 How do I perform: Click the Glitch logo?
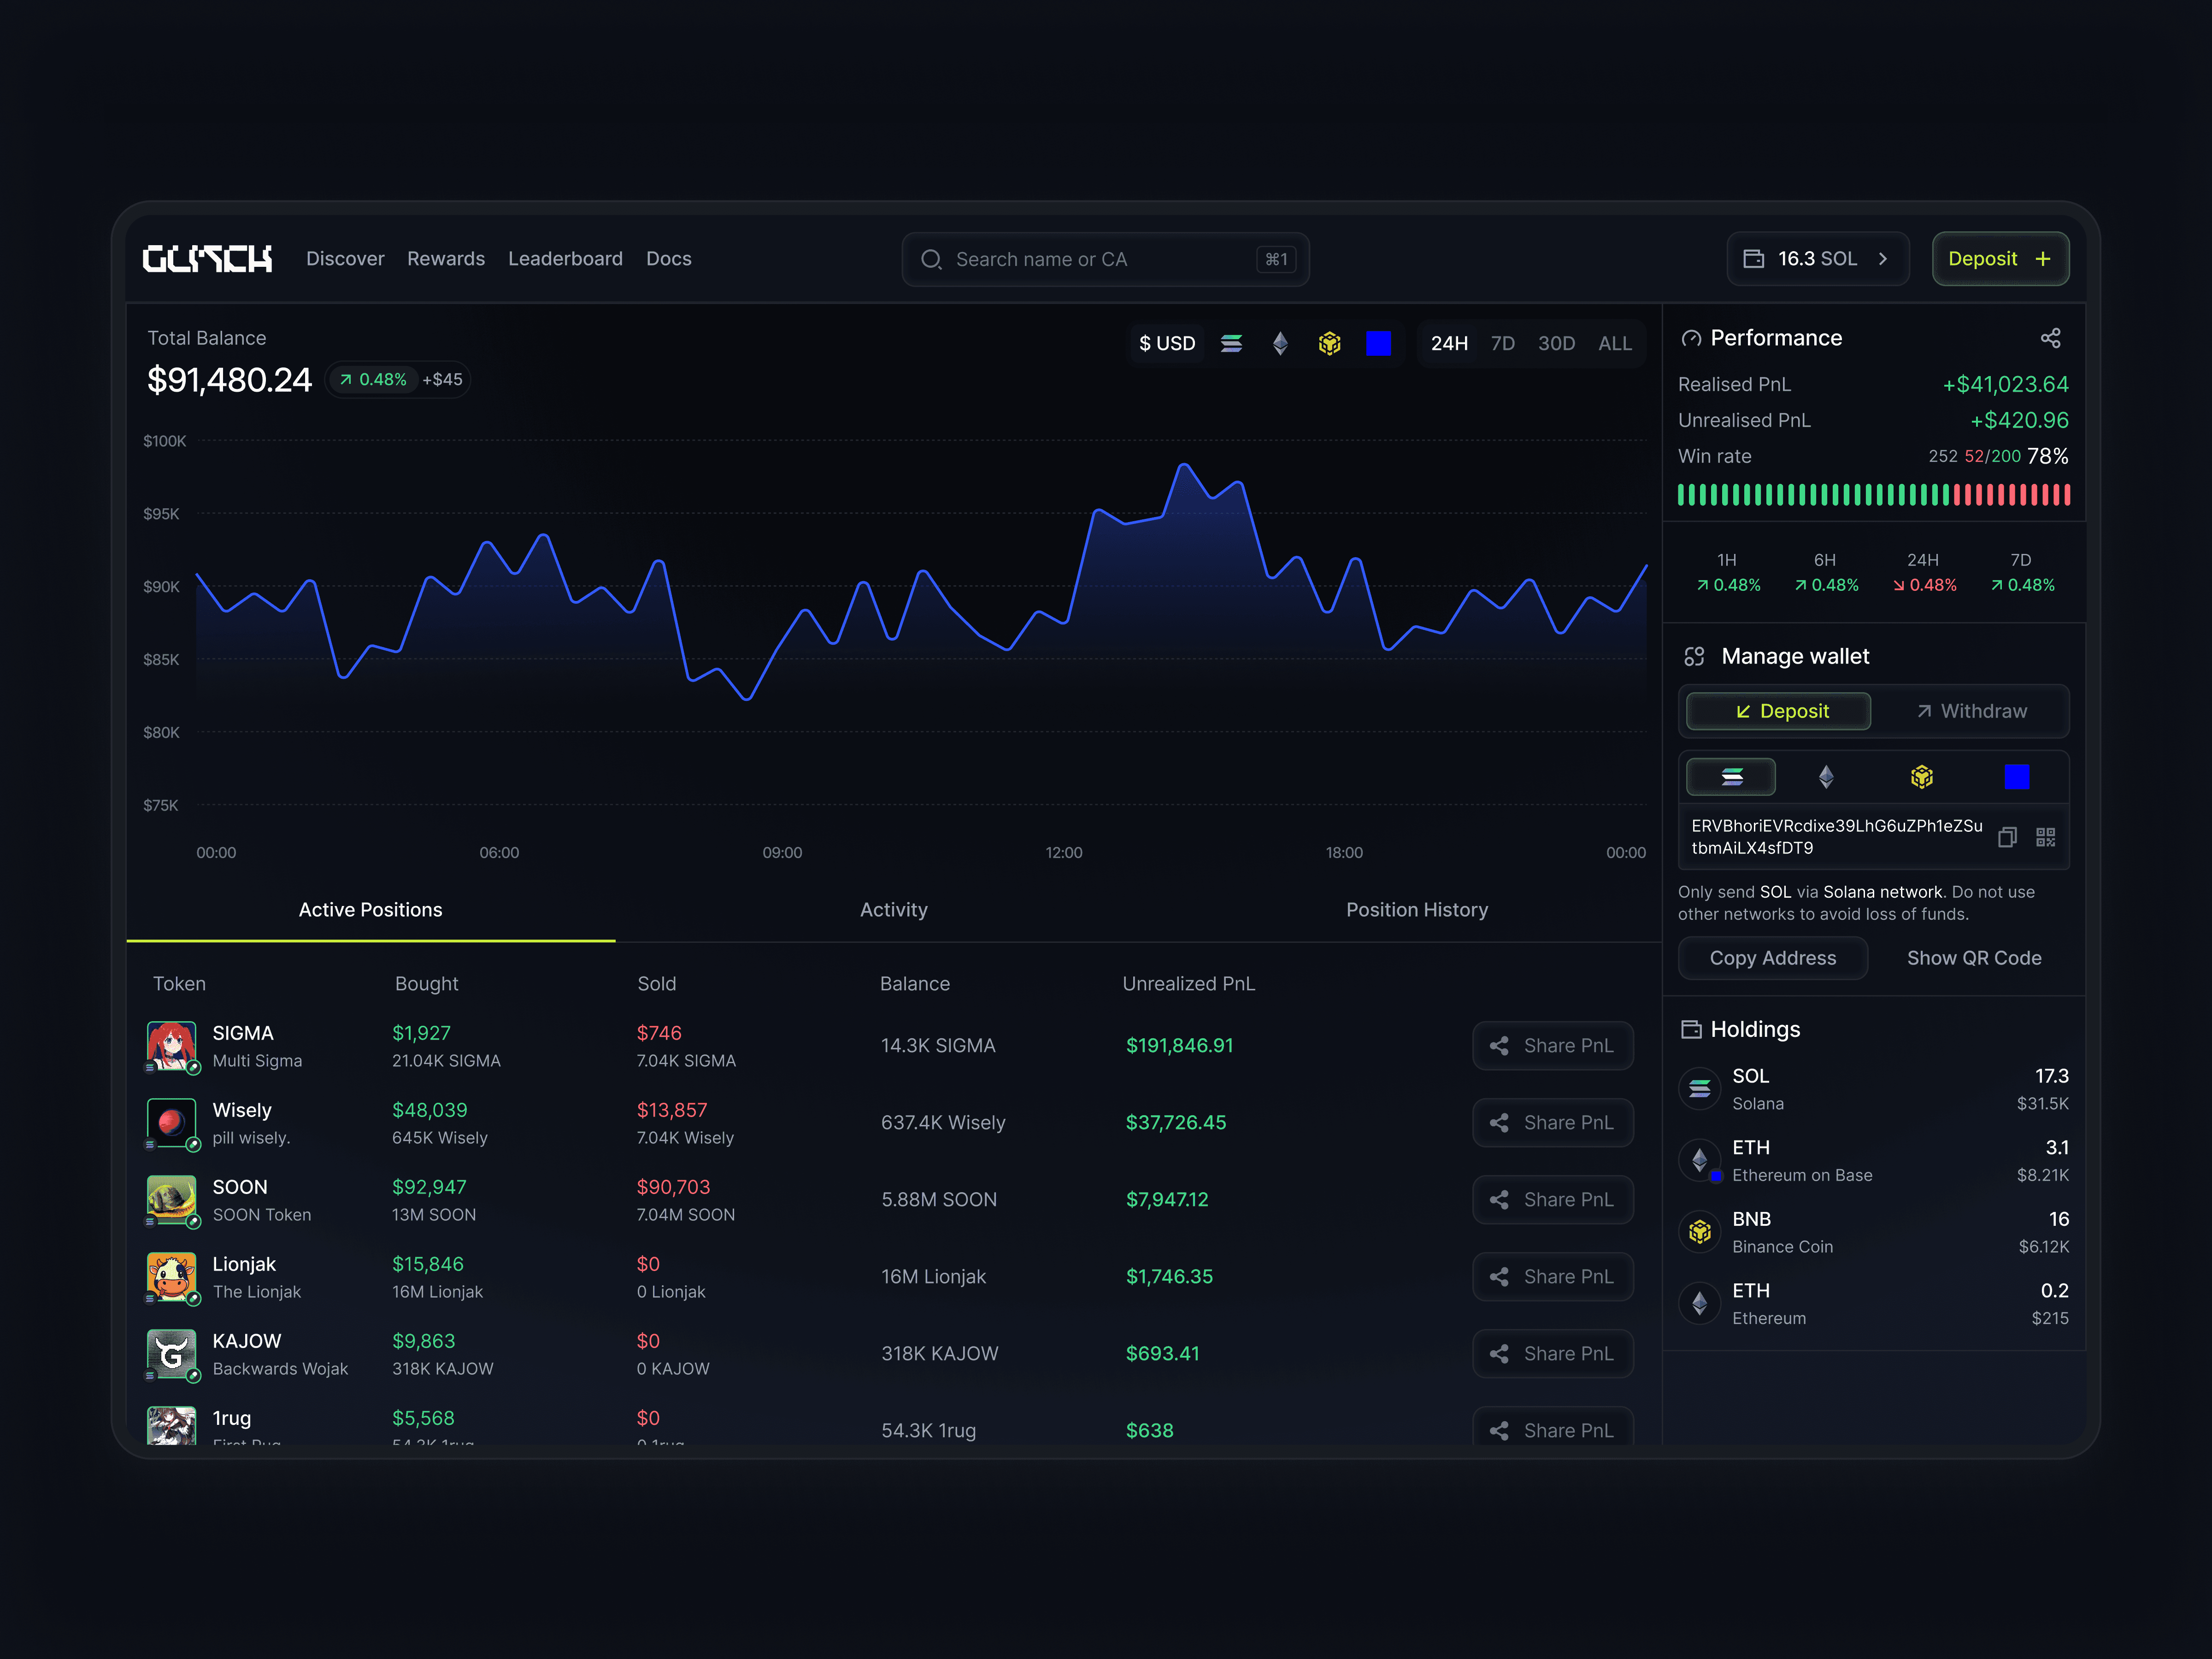(x=207, y=259)
